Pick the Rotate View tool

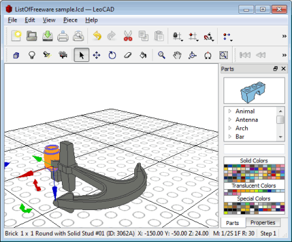pos(192,55)
